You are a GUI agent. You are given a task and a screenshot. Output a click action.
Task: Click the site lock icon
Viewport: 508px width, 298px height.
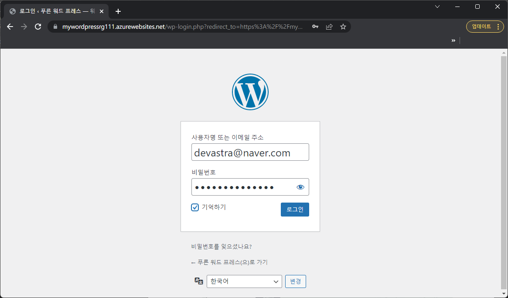click(x=55, y=27)
